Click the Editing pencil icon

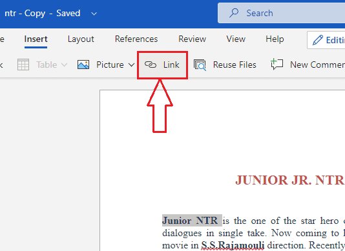(x=318, y=40)
